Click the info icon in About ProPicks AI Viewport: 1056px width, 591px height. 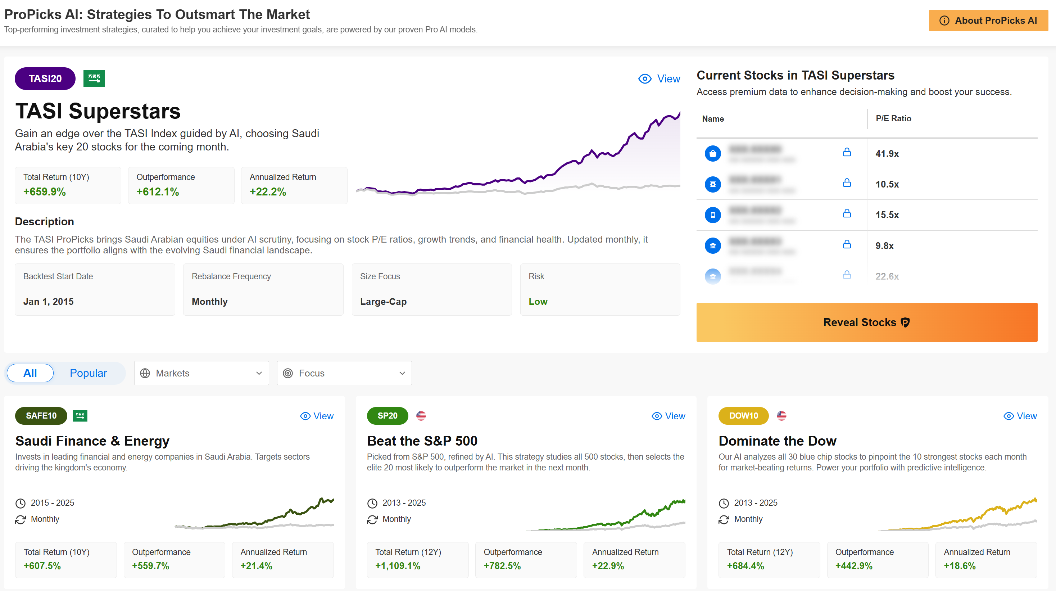click(x=944, y=21)
